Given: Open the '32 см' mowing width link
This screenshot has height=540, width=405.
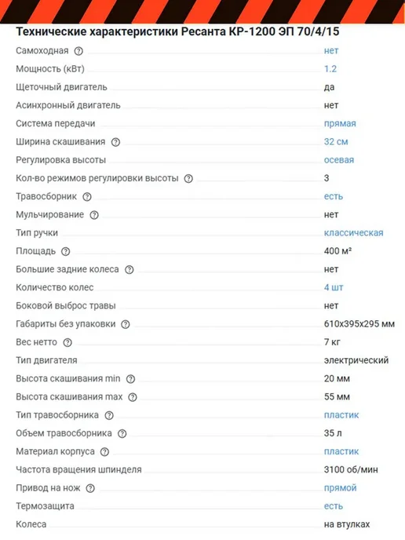Looking at the screenshot, I should tap(336, 141).
